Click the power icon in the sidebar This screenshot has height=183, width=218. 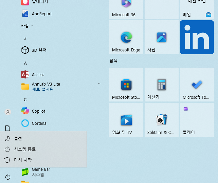point(8,177)
